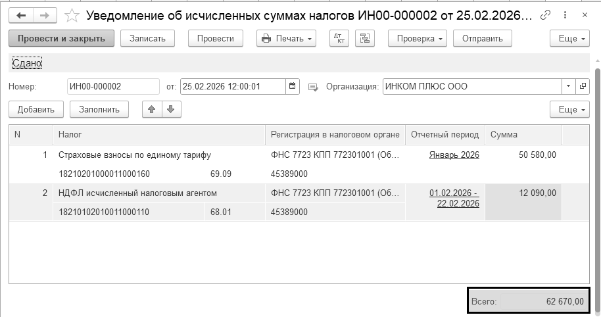This screenshot has width=601, height=317.
Task: Open the Организация field open-form icon
Action: tap(583, 86)
